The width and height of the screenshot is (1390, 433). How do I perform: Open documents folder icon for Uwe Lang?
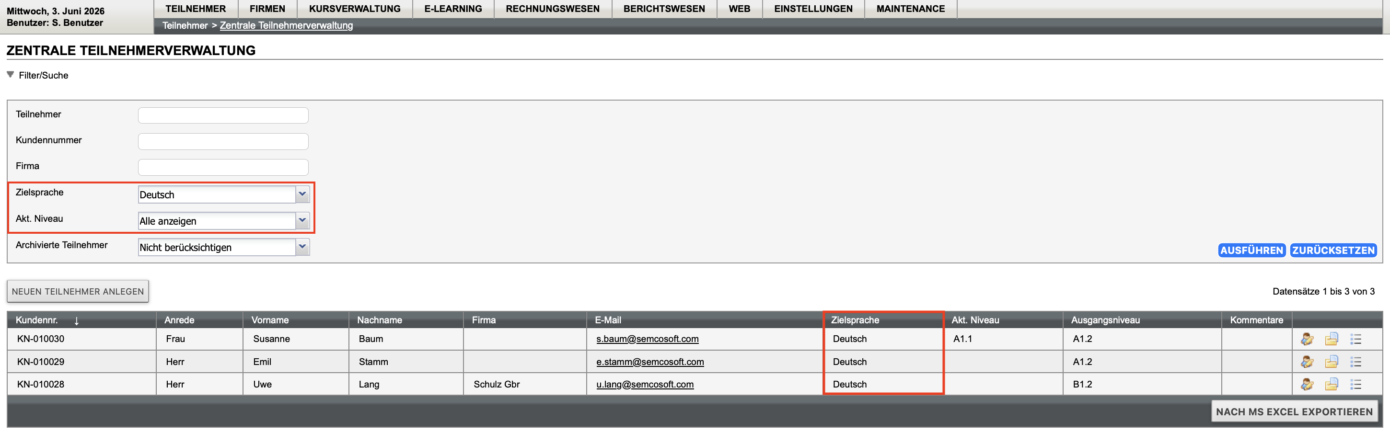coord(1331,385)
